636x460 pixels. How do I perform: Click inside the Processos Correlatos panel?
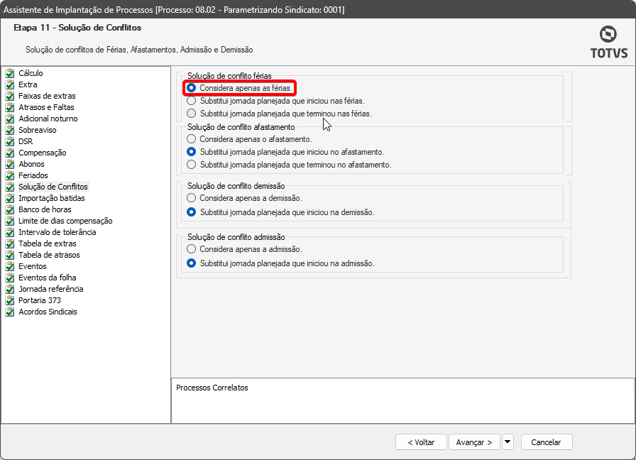[x=402, y=401]
